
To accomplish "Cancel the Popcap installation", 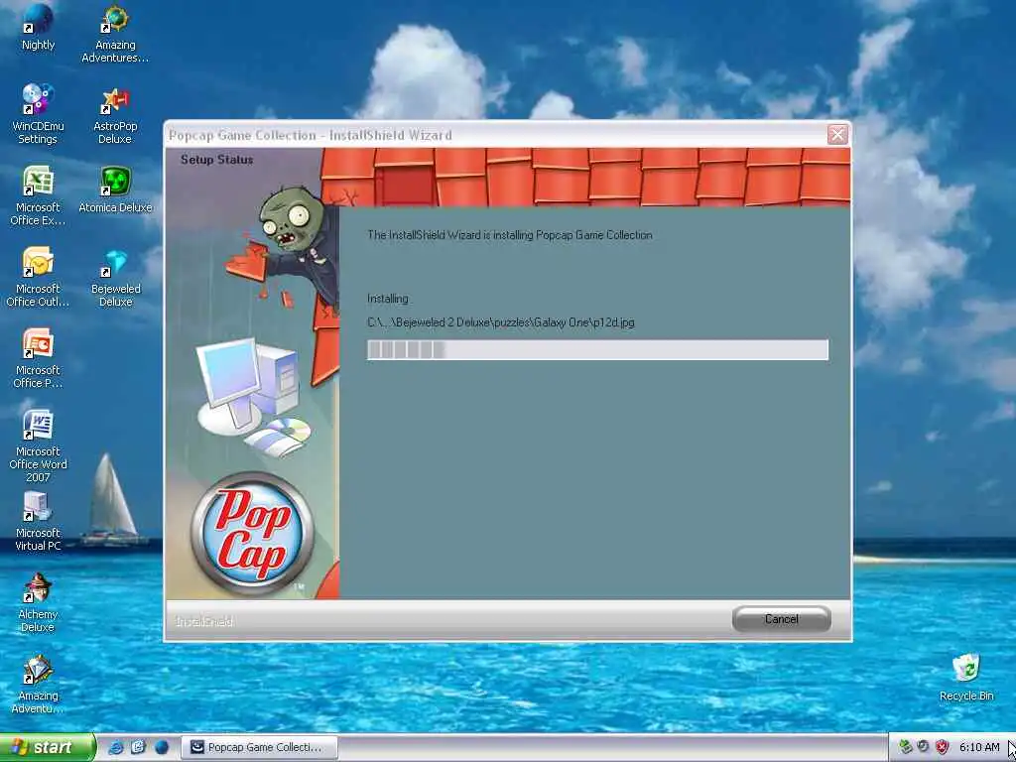I will 782,619.
